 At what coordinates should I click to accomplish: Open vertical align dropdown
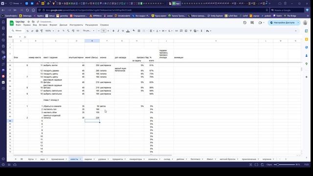(x=158, y=31)
